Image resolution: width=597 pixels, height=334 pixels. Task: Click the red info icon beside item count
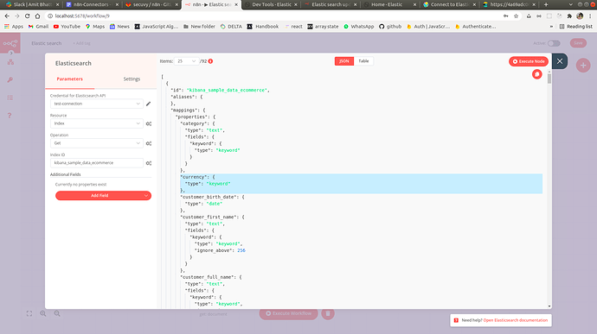[x=210, y=61]
